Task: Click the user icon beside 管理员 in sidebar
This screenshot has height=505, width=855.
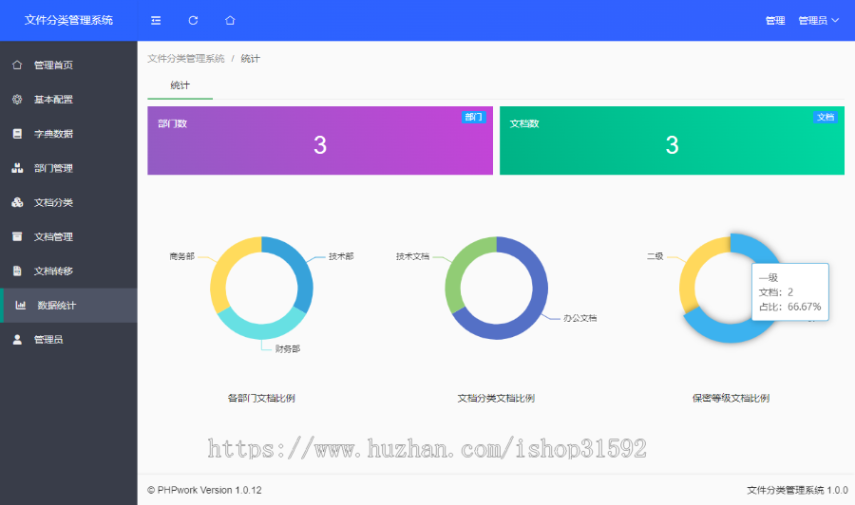Action: tap(17, 340)
